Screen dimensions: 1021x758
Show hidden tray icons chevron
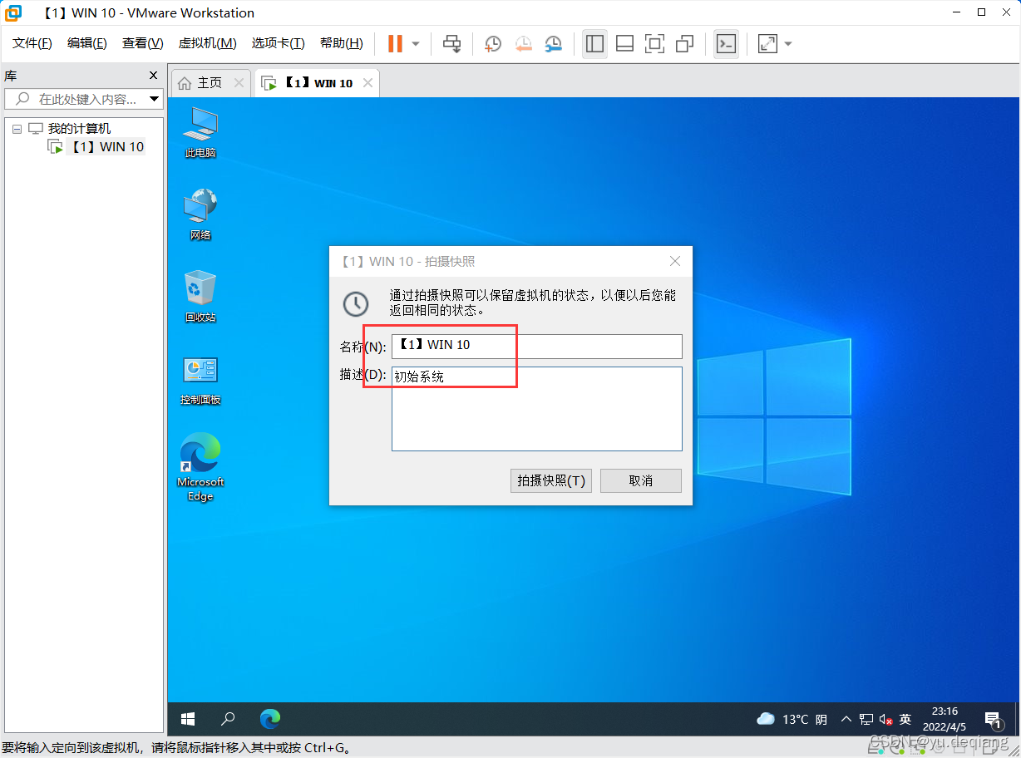tap(846, 719)
